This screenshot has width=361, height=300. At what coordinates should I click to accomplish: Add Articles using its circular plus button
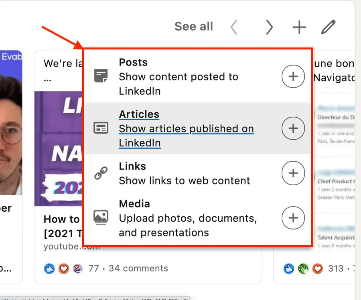pyautogui.click(x=293, y=128)
